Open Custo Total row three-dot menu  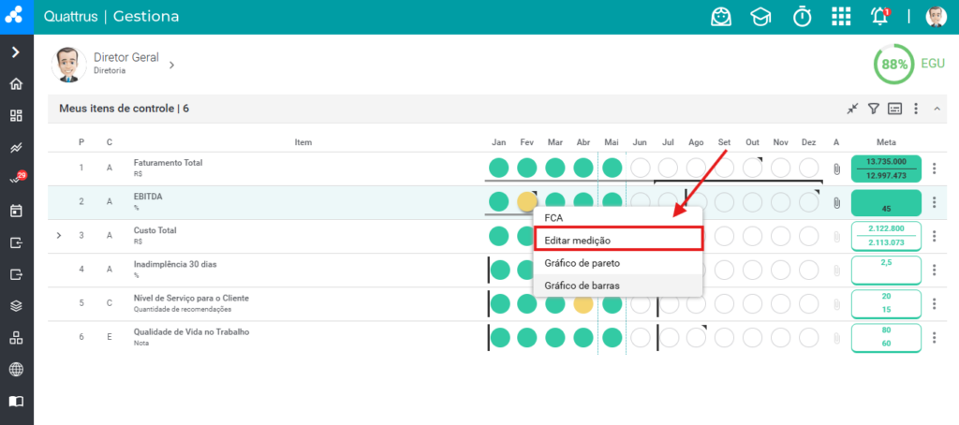pyautogui.click(x=934, y=236)
